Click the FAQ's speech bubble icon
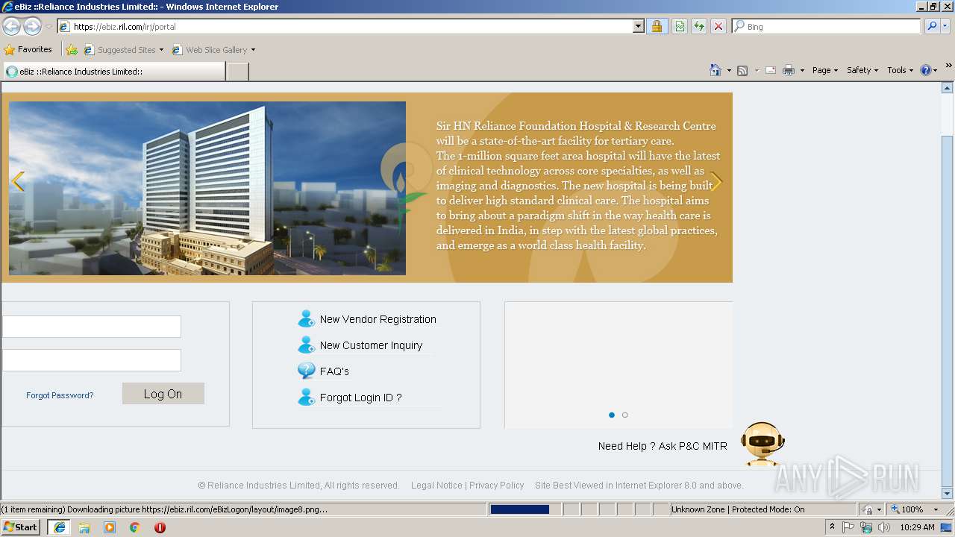 tap(306, 371)
